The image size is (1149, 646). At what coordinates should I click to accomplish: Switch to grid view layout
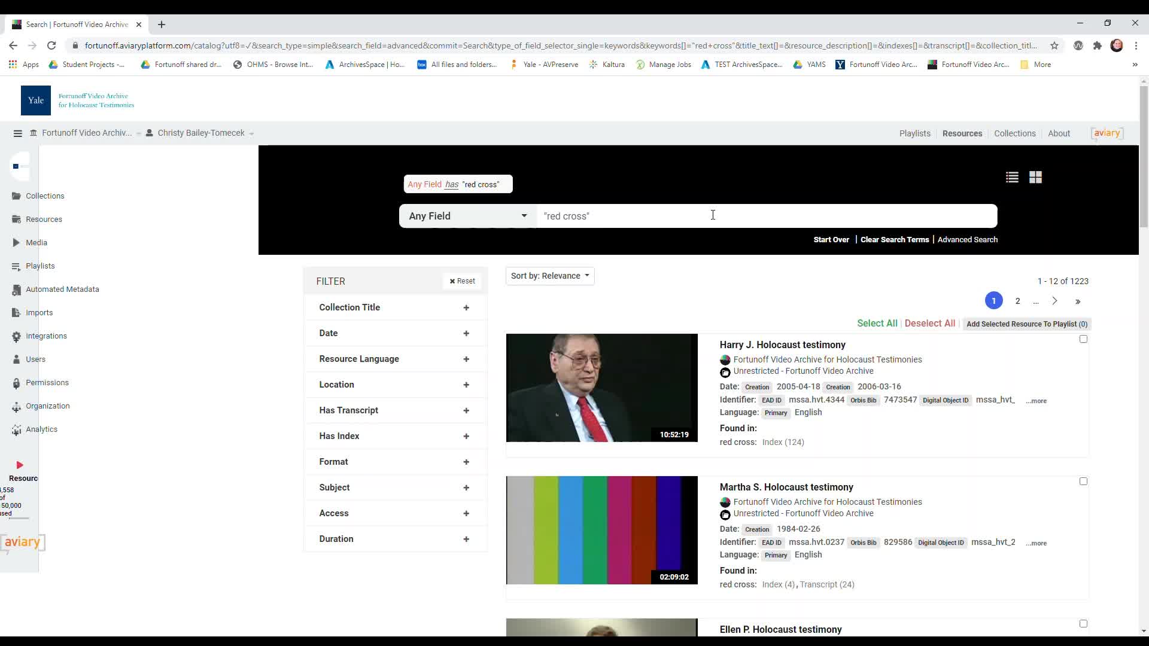pos(1035,177)
